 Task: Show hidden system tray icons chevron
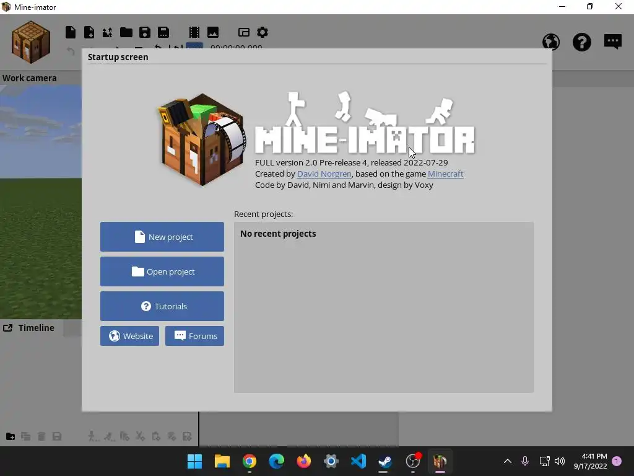pos(508,461)
